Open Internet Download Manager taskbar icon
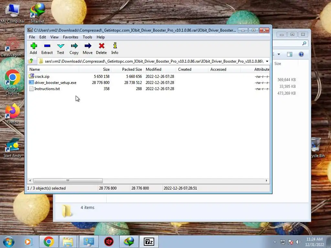Image resolution: width=331 pixels, height=248 pixels. 129,242
